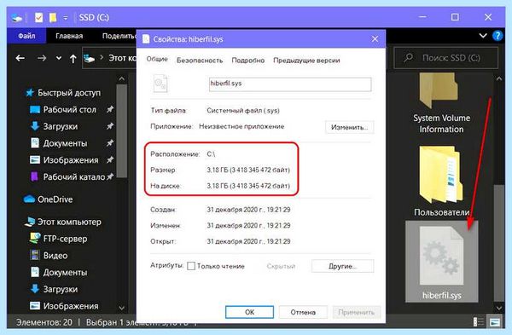Image resolution: width=512 pixels, height=335 pixels.
Task: Open the Файл menu
Action: tap(26, 36)
